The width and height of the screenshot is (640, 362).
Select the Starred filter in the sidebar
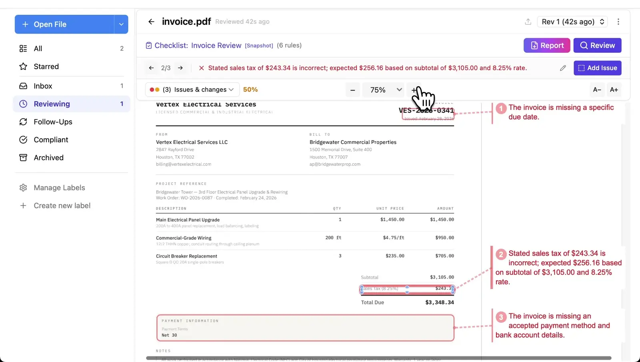pyautogui.click(x=46, y=66)
